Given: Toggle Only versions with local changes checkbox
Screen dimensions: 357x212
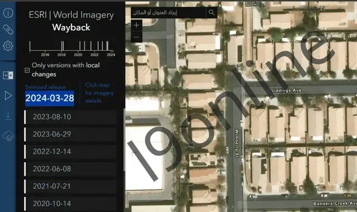Looking at the screenshot, I should [x=27, y=70].
